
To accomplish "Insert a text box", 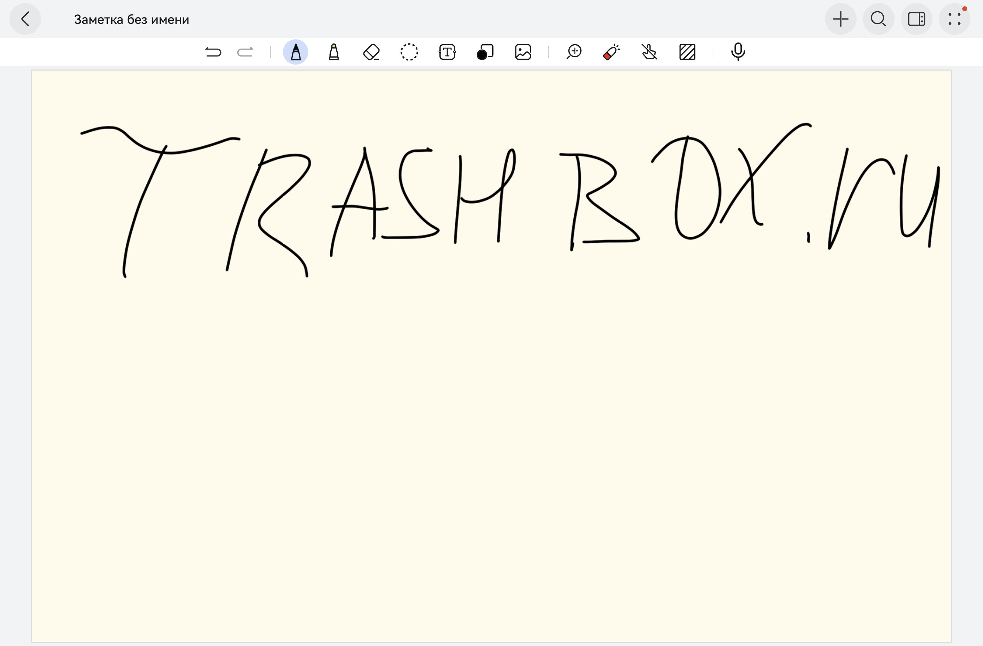I will pyautogui.click(x=447, y=52).
